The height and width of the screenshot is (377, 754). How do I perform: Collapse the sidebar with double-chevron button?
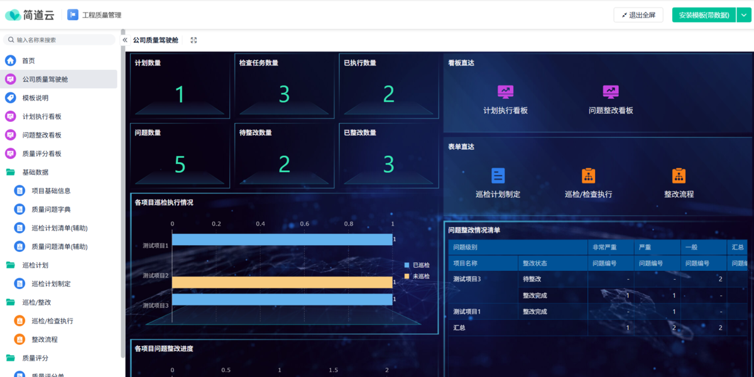(124, 40)
